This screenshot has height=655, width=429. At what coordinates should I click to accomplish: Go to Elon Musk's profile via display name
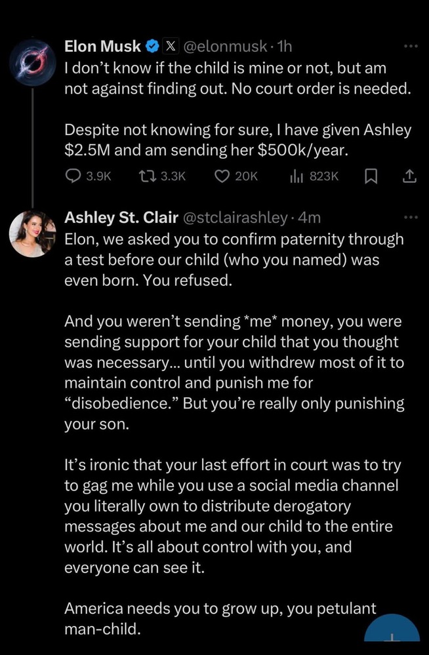point(102,47)
